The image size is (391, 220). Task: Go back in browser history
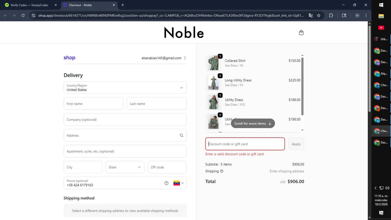[x=5, y=15]
